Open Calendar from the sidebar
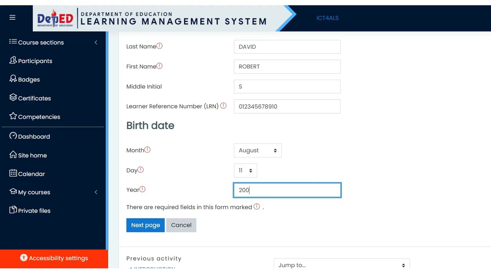The image size is (491, 276). point(31,174)
